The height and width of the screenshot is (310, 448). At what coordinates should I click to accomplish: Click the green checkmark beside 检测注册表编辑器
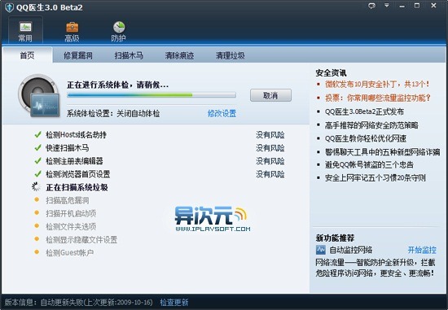(37, 161)
